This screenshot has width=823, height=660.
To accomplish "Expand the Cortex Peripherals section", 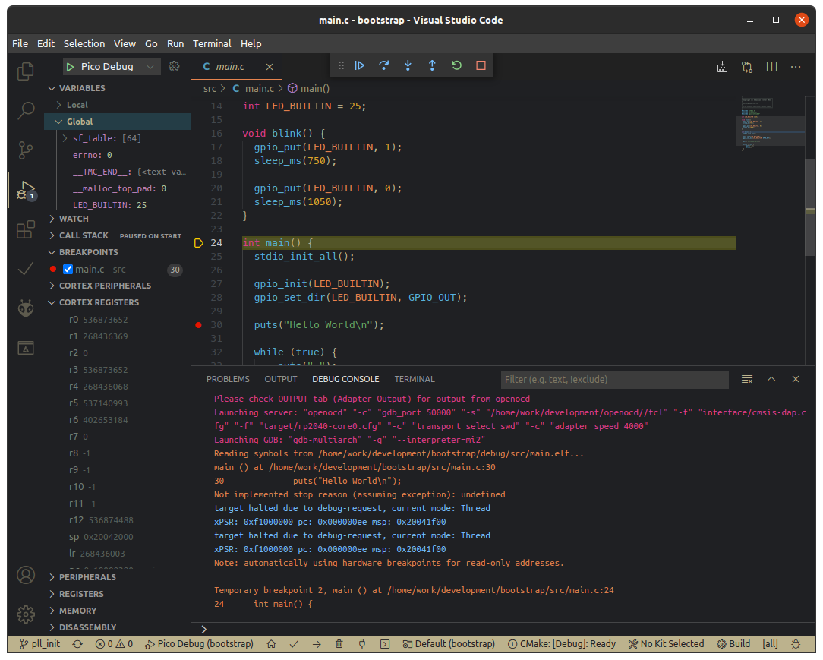I will point(105,286).
